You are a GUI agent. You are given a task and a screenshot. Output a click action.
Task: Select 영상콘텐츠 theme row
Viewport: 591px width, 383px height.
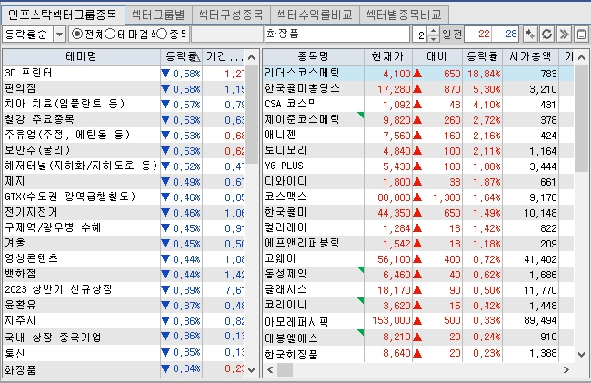124,258
